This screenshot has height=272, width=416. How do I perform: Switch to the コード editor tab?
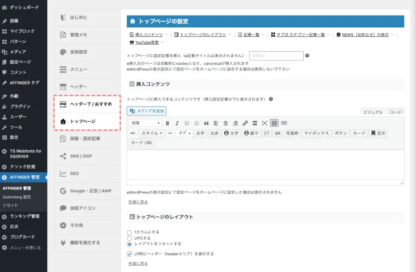tap(396, 111)
